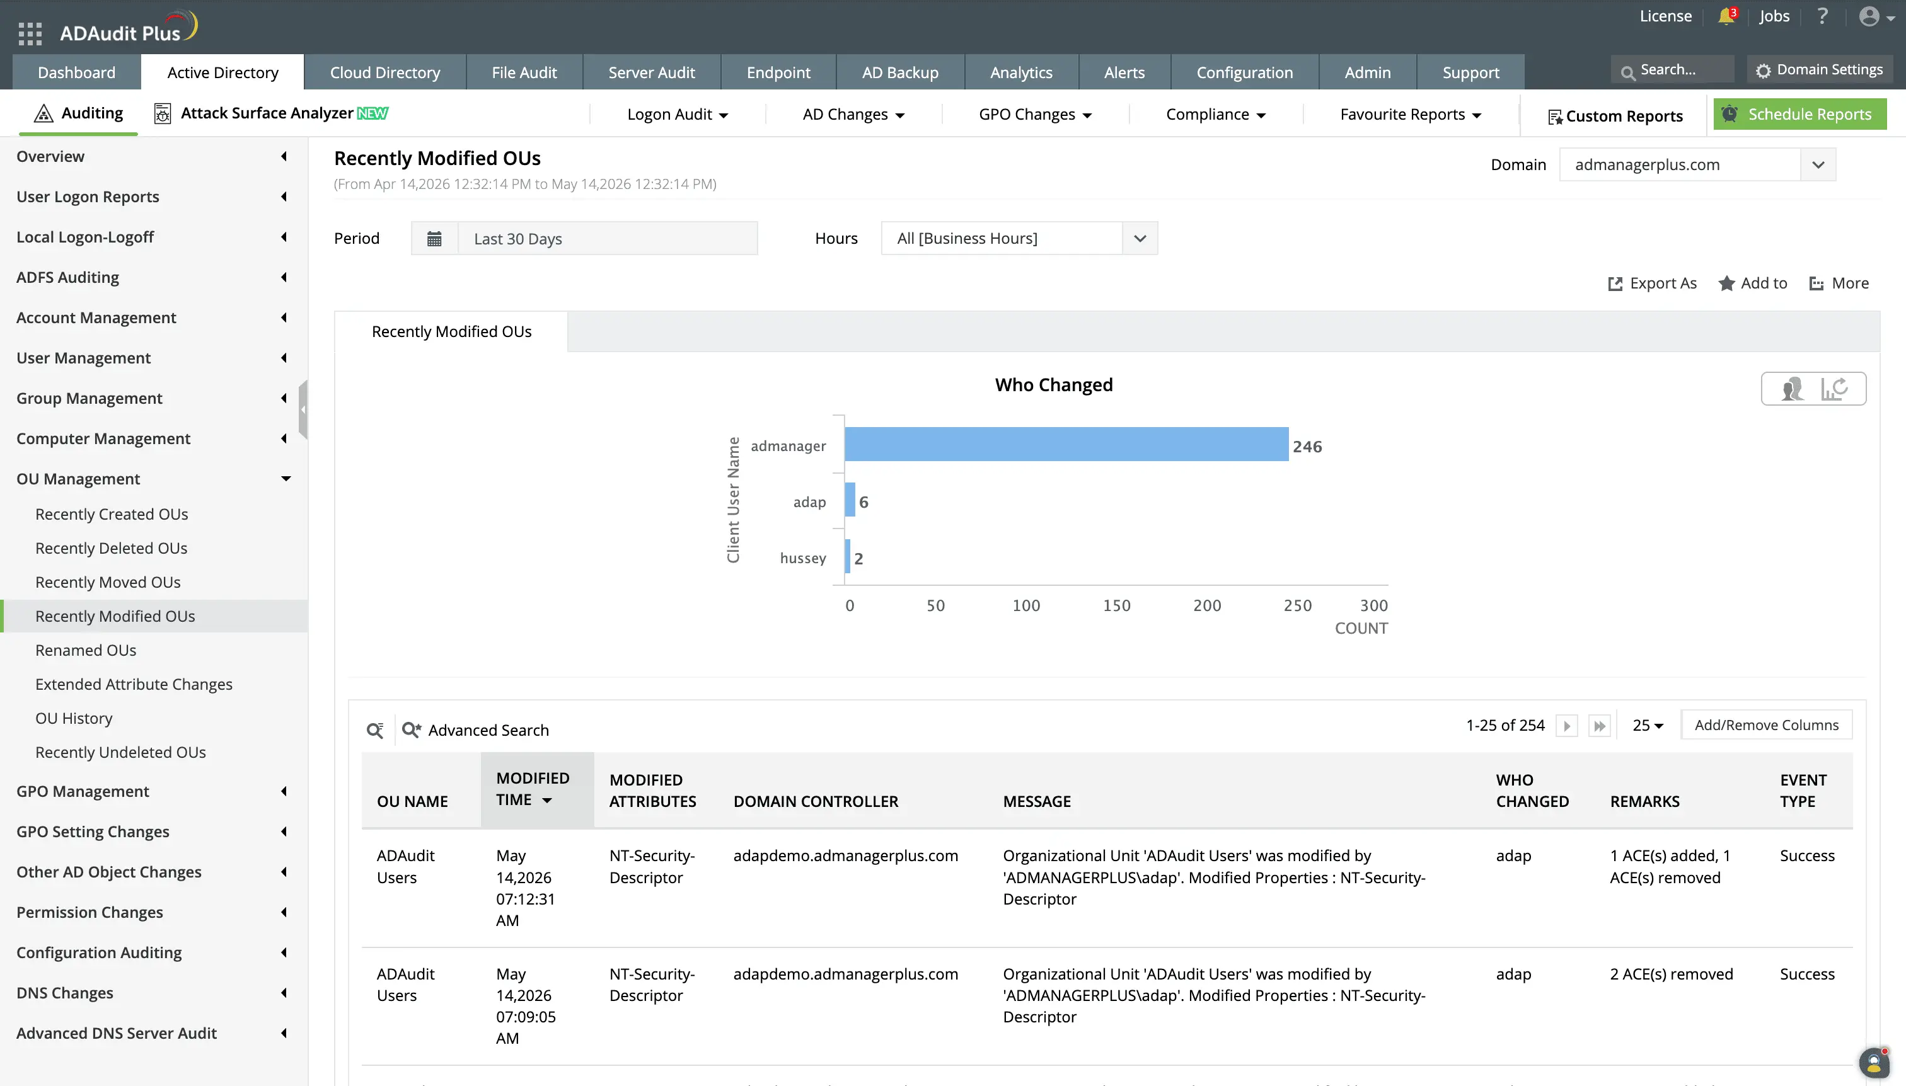This screenshot has height=1086, width=1906.
Task: Click the Domain Settings gear icon
Action: click(x=1763, y=71)
